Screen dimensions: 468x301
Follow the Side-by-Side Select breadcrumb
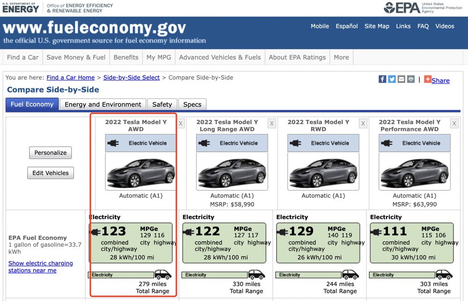coord(132,77)
